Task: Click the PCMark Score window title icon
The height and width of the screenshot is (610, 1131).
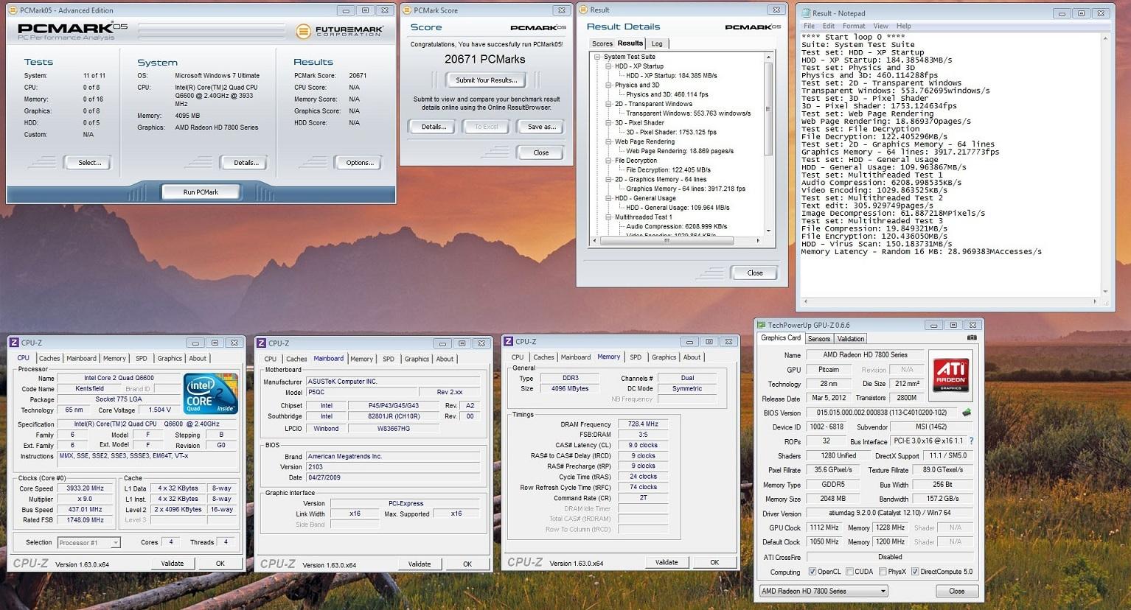Action: point(407,10)
